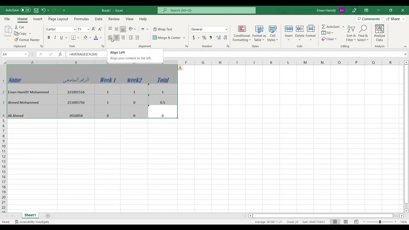
Task: Select the Sheet1 tab
Action: coord(30,215)
